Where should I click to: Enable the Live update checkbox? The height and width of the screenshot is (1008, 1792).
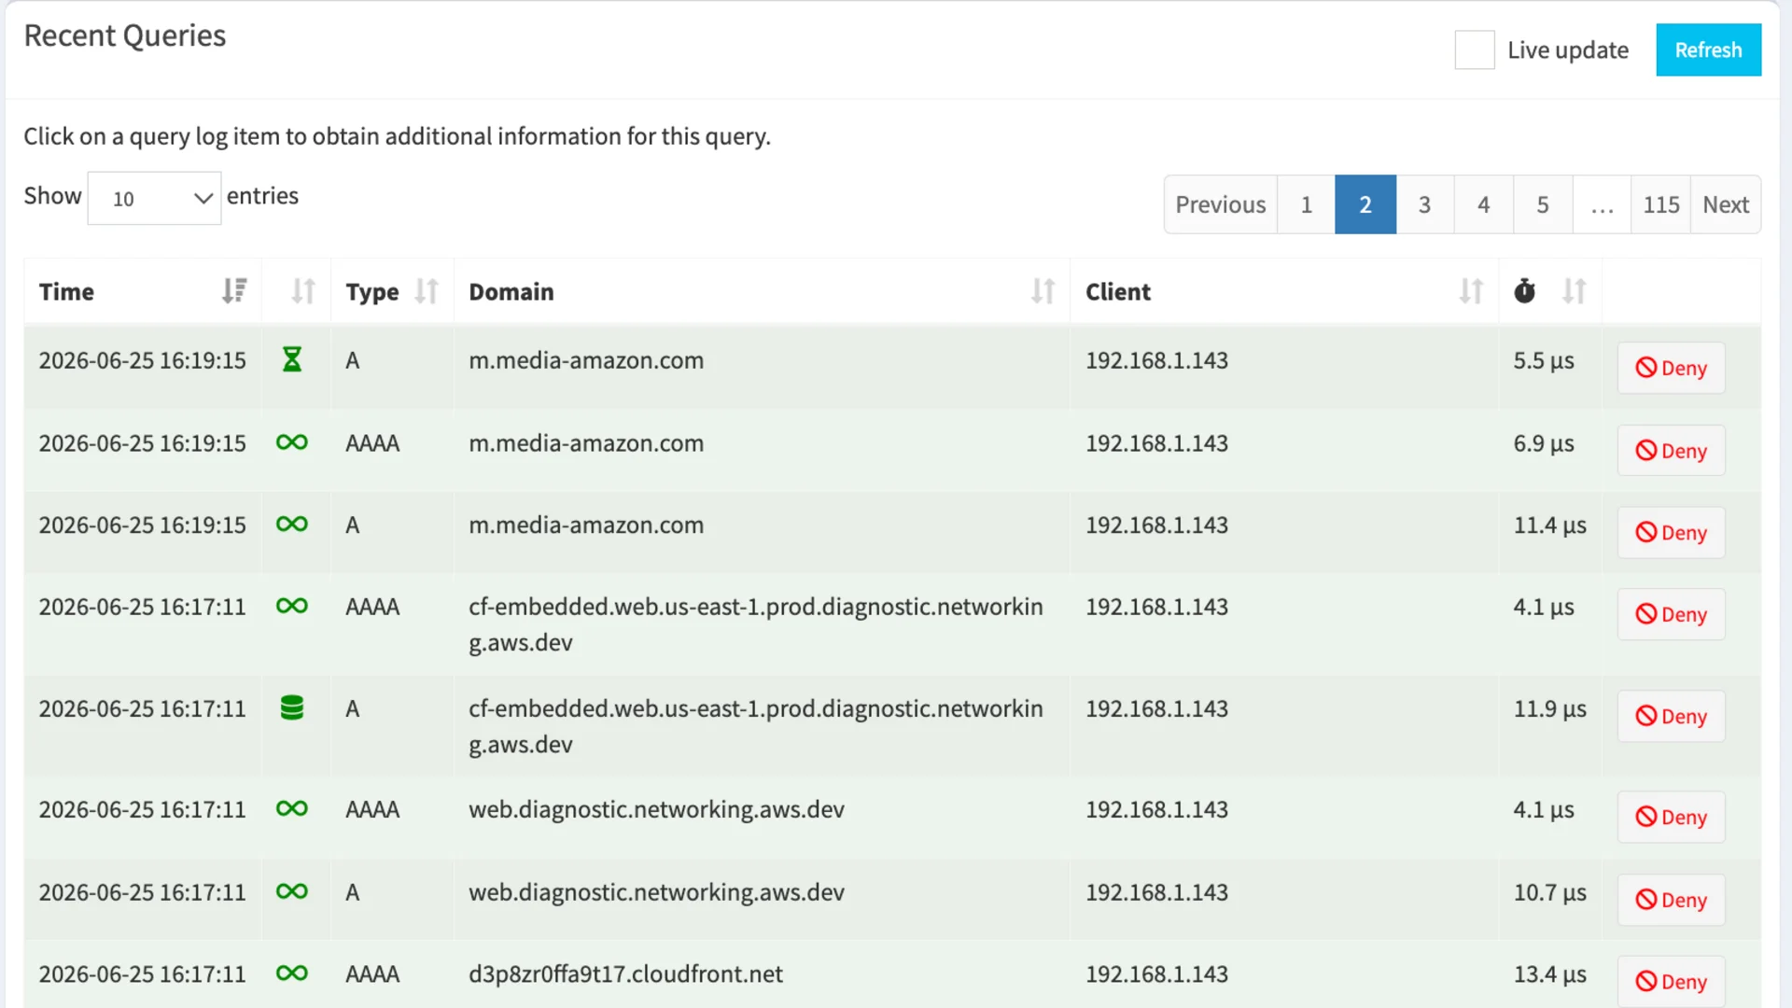[1475, 49]
